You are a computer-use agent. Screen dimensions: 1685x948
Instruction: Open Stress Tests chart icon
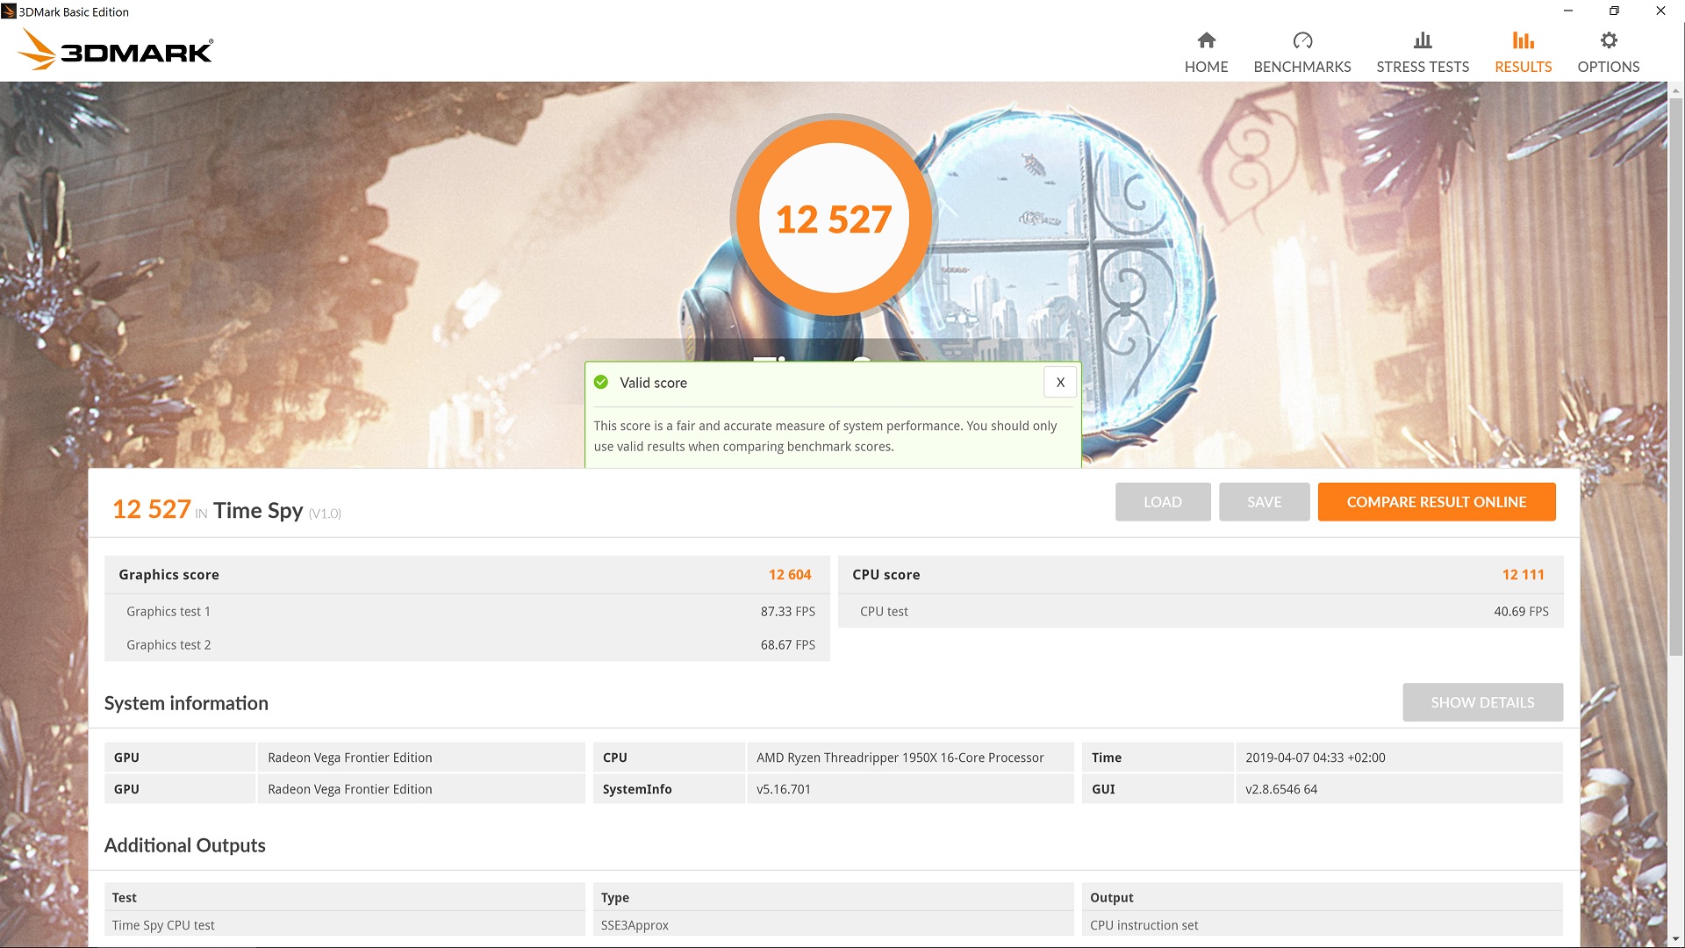(x=1423, y=40)
